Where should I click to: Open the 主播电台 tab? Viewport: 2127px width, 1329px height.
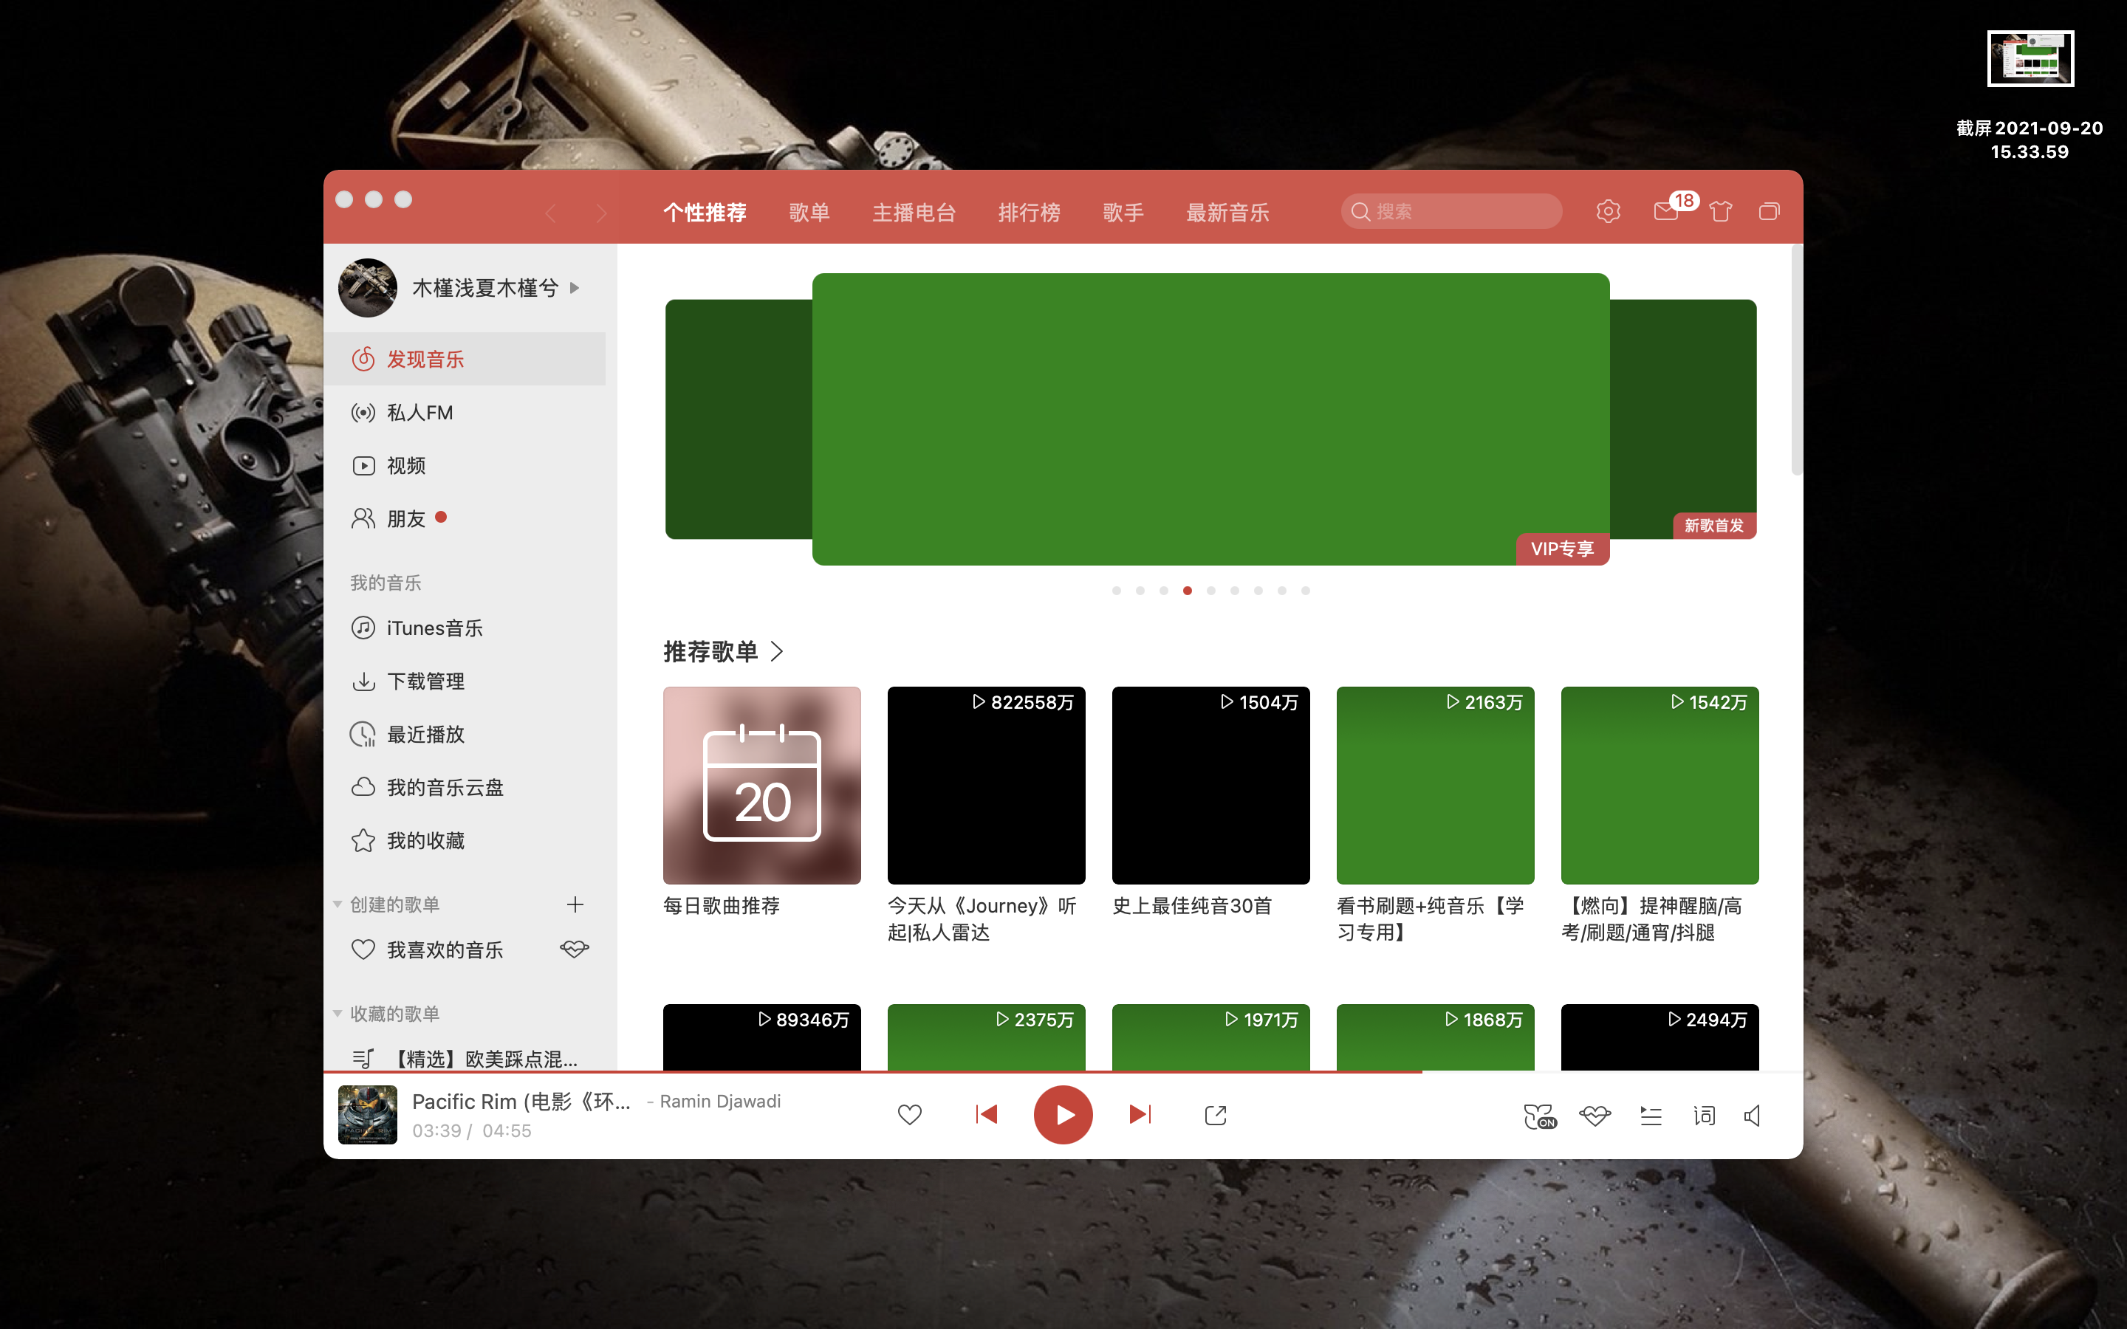(x=913, y=213)
